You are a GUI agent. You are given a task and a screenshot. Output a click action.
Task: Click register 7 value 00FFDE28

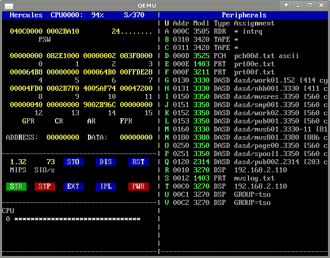pos(136,72)
